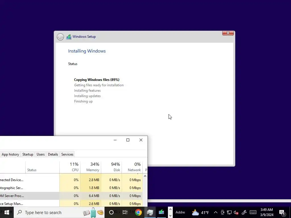Click the Meet Now tray icon
Viewport: 291px width, 218px height.
[222, 212]
